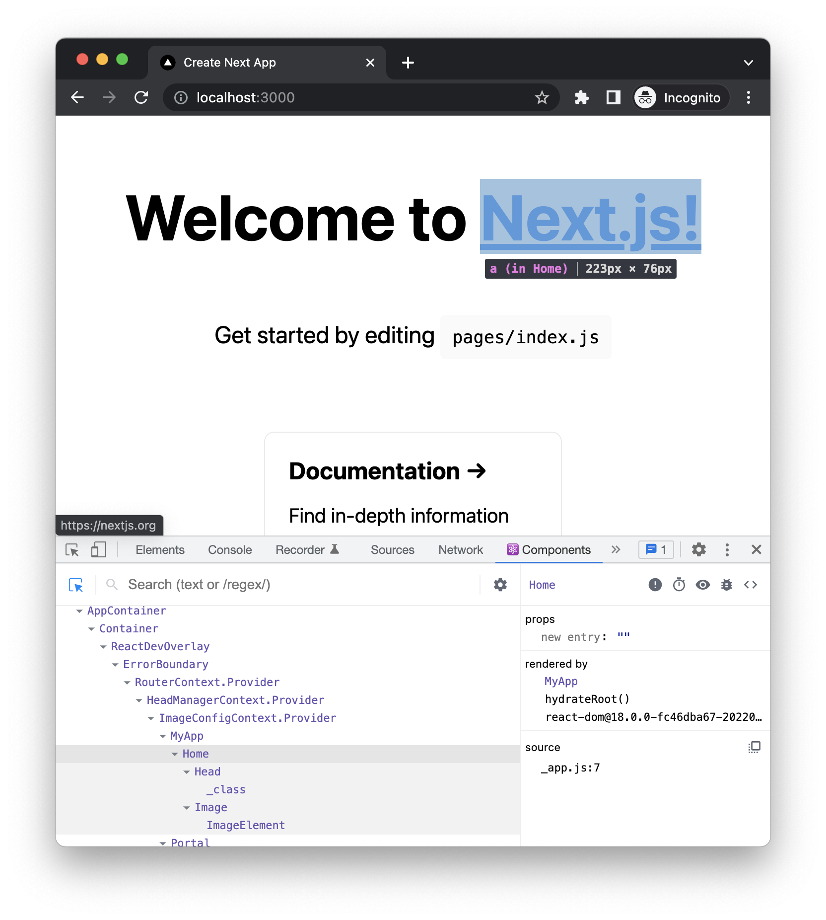This screenshot has height=920, width=826.
Task: Open the Documentation card link
Action: pos(413,484)
